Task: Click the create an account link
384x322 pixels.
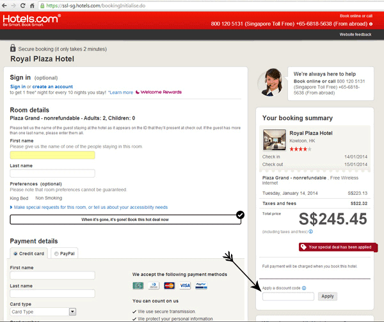Action: coord(52,86)
